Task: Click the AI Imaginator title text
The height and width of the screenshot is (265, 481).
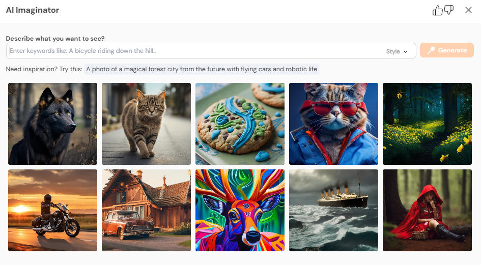Action: coord(33,10)
